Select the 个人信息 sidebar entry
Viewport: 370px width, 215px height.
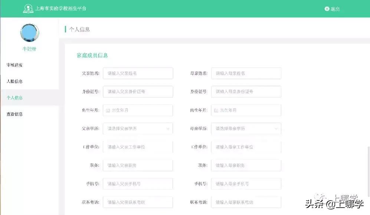pos(15,97)
